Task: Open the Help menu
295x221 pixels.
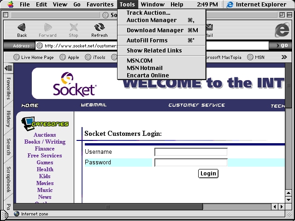Action: pos(177,4)
